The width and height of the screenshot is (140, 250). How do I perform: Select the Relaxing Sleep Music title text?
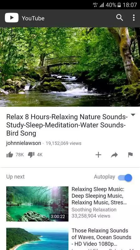click(98, 196)
